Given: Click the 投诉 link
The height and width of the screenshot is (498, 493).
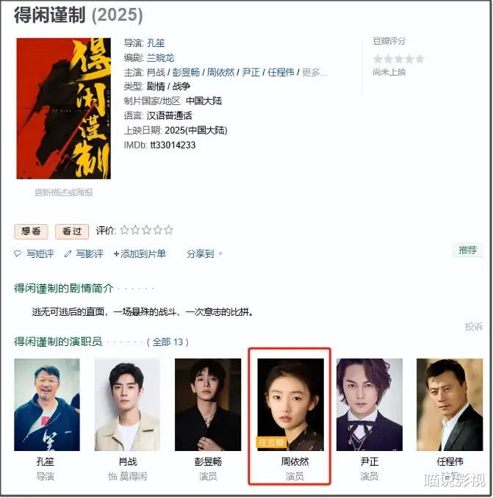Looking at the screenshot, I should tap(474, 327).
